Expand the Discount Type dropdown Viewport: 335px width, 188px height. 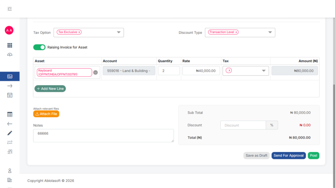pyautogui.click(x=270, y=32)
